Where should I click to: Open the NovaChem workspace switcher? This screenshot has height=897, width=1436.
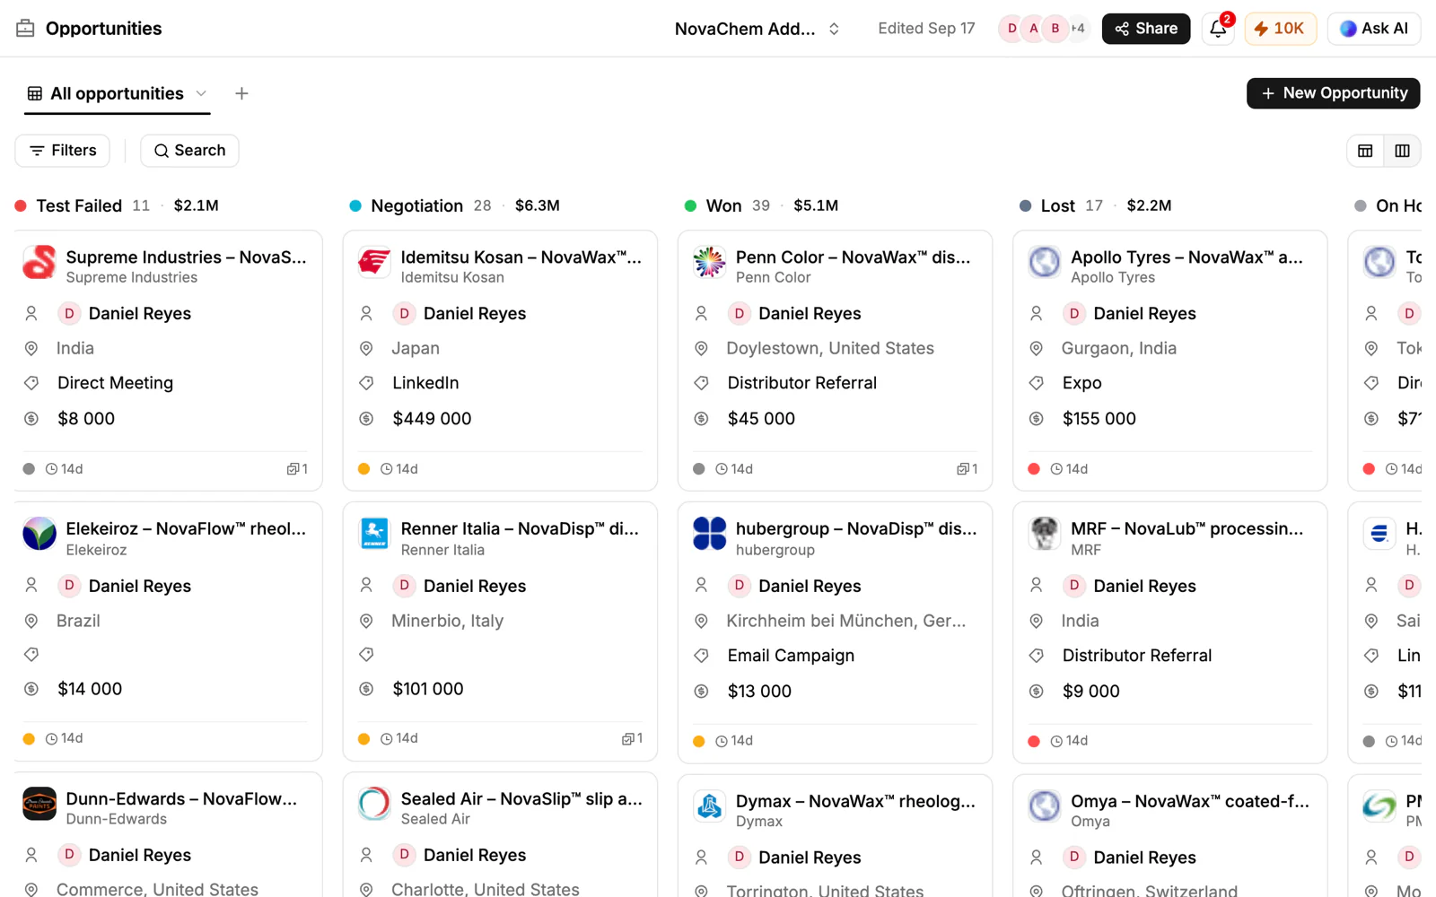tap(757, 29)
